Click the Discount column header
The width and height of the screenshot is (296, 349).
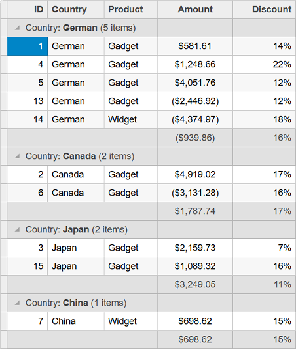coord(265,9)
